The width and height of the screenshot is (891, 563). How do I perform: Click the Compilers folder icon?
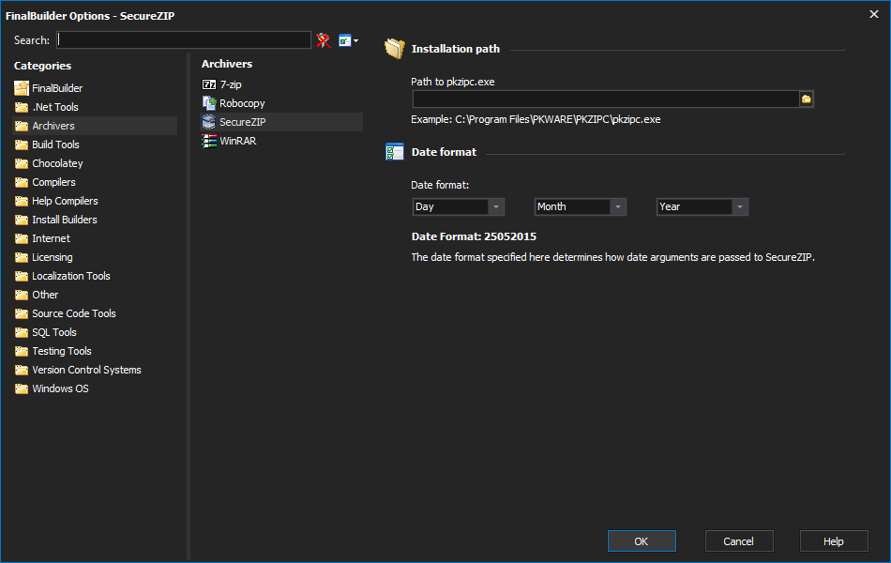[x=22, y=182]
